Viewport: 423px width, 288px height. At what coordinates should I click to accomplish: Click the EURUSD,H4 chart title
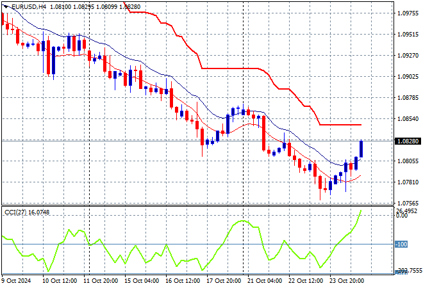pyautogui.click(x=29, y=7)
